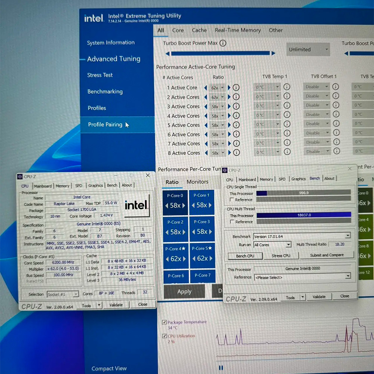Switch to Core tab in Advanced Tuning
The image size is (374, 374).
point(178,31)
